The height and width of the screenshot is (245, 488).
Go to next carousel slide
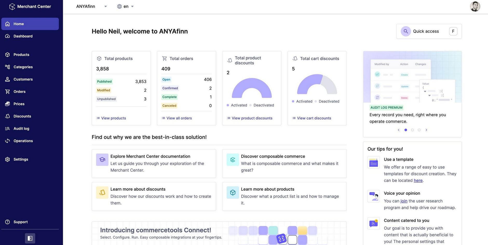point(426,130)
